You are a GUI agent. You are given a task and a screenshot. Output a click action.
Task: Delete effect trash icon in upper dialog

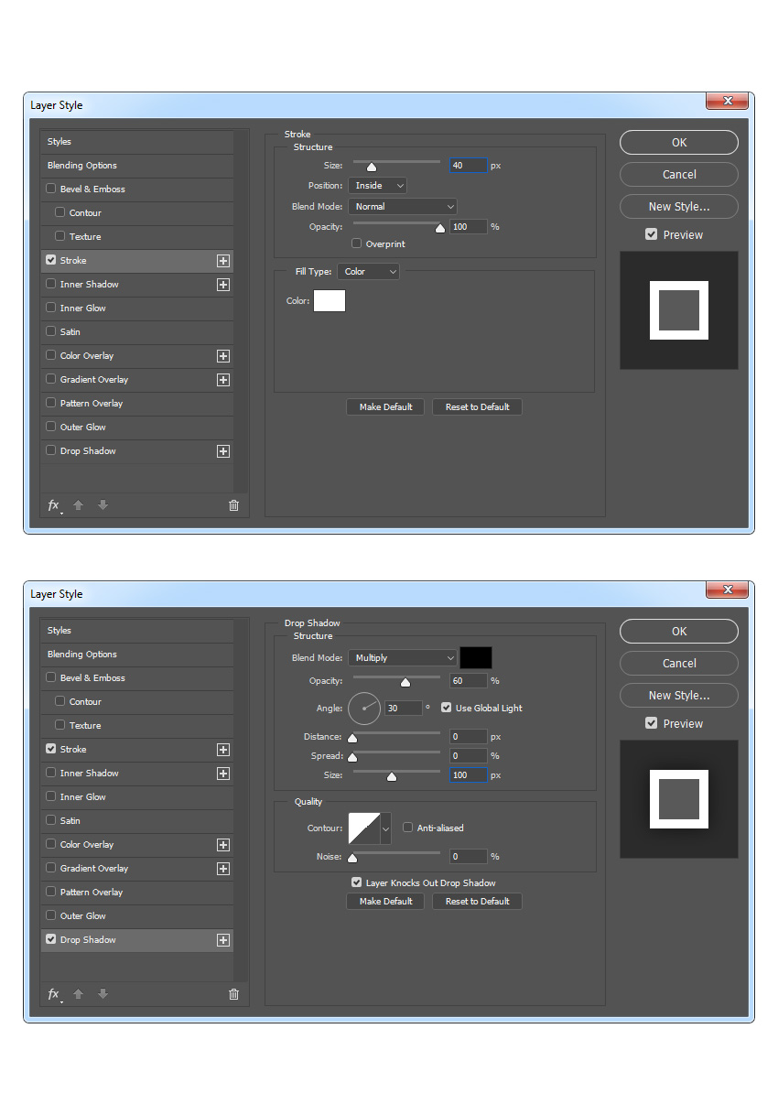coord(233,505)
